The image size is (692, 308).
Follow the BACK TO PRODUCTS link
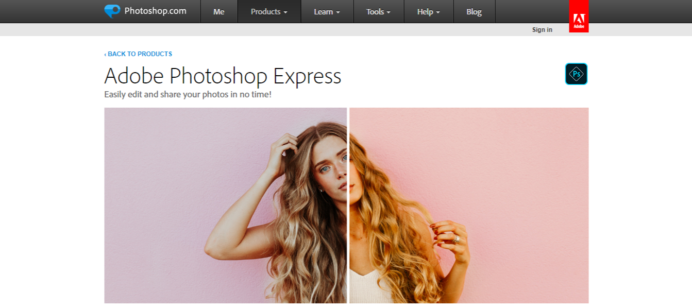coord(139,54)
